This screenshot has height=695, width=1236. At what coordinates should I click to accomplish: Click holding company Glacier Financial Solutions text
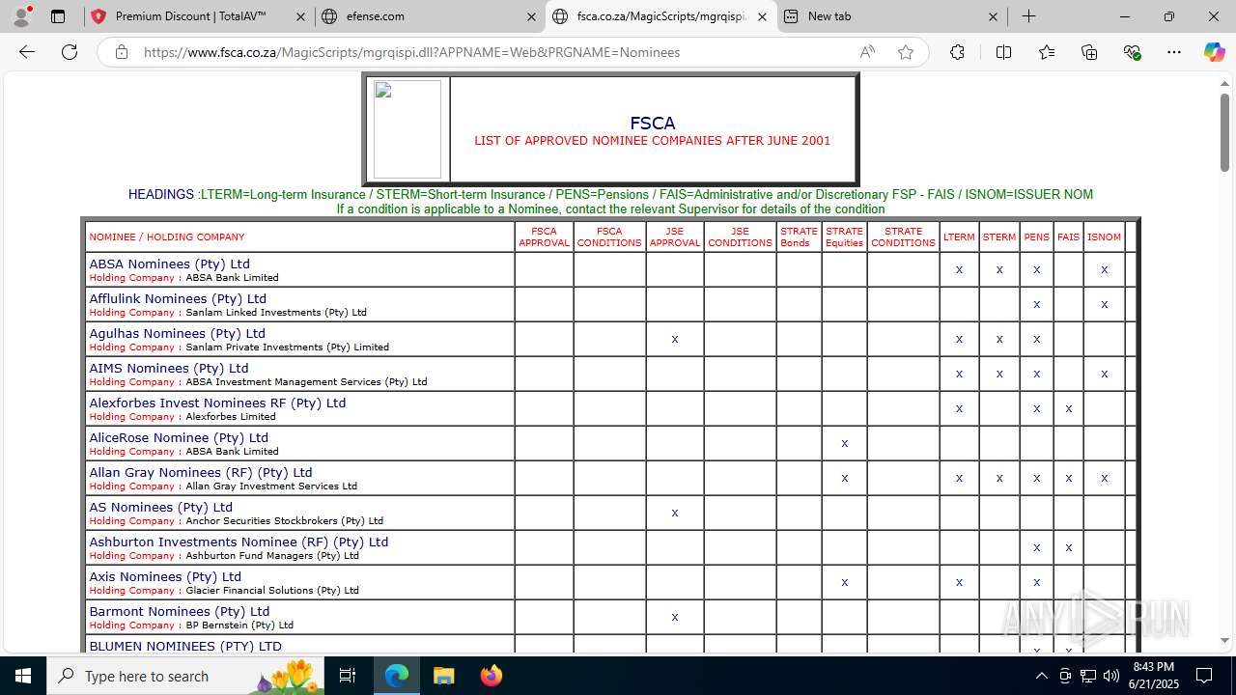(272, 591)
